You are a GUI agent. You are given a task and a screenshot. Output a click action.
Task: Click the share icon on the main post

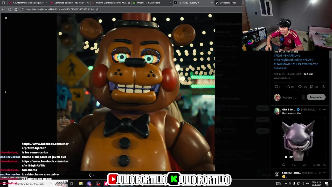click(x=323, y=87)
